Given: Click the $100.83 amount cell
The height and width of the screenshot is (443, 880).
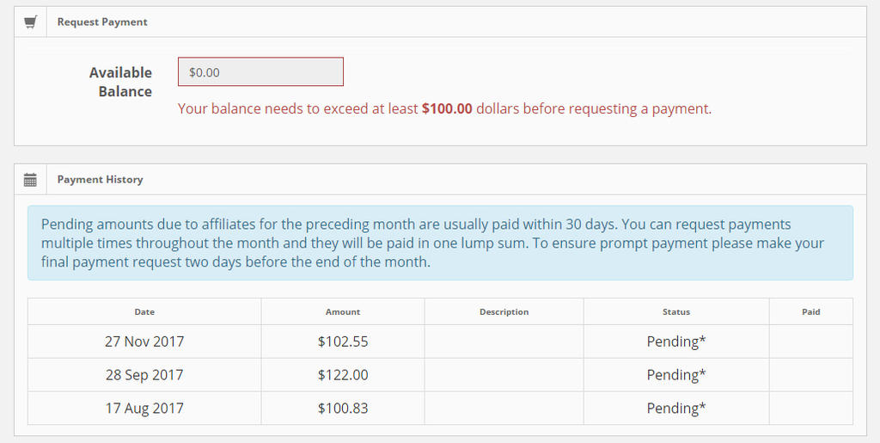Looking at the screenshot, I should pos(343,409).
